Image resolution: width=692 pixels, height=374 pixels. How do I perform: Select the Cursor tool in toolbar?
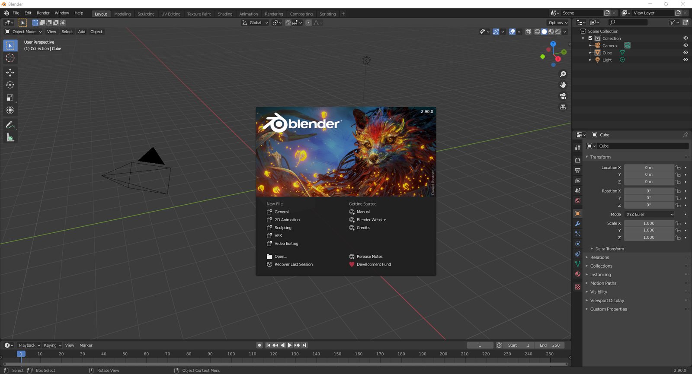click(10, 58)
